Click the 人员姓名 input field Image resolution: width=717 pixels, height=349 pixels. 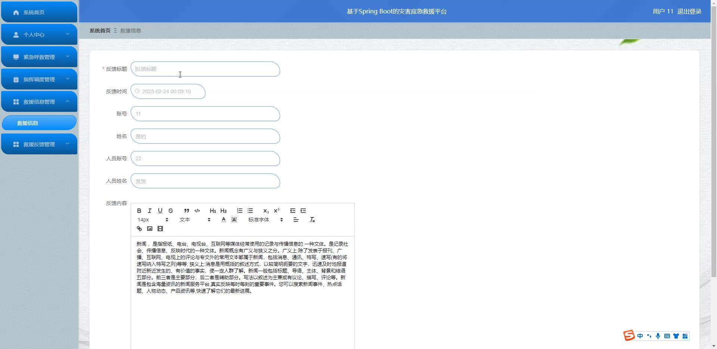point(205,181)
